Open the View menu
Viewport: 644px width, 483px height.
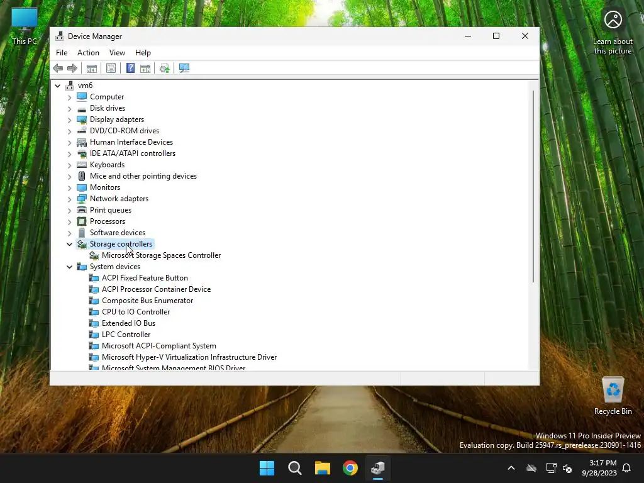pos(117,53)
